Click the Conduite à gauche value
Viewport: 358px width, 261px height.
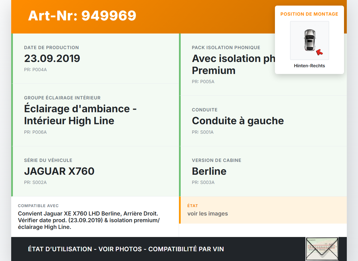pos(238,121)
